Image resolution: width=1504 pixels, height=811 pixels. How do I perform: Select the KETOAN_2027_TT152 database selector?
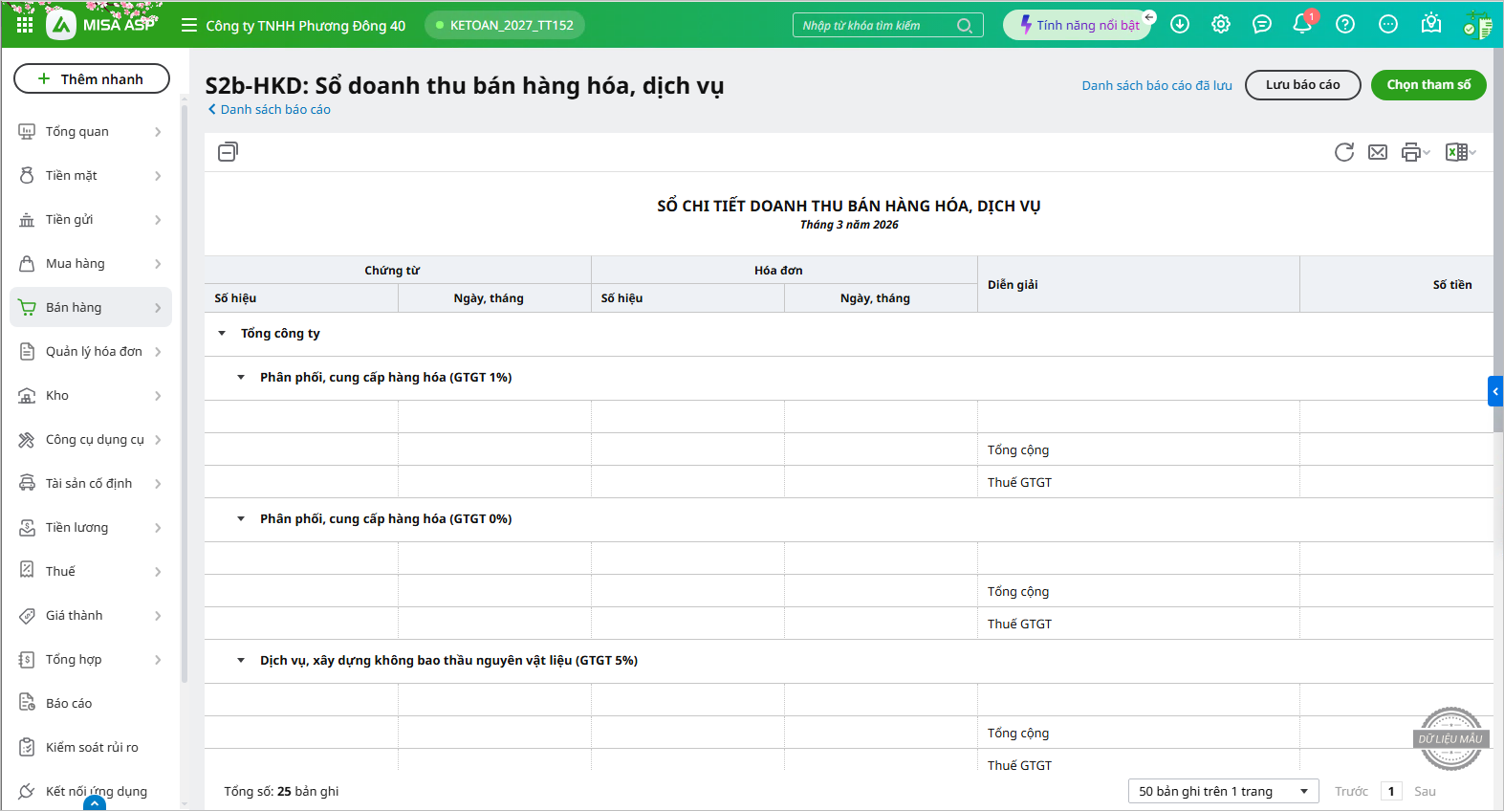[x=504, y=25]
